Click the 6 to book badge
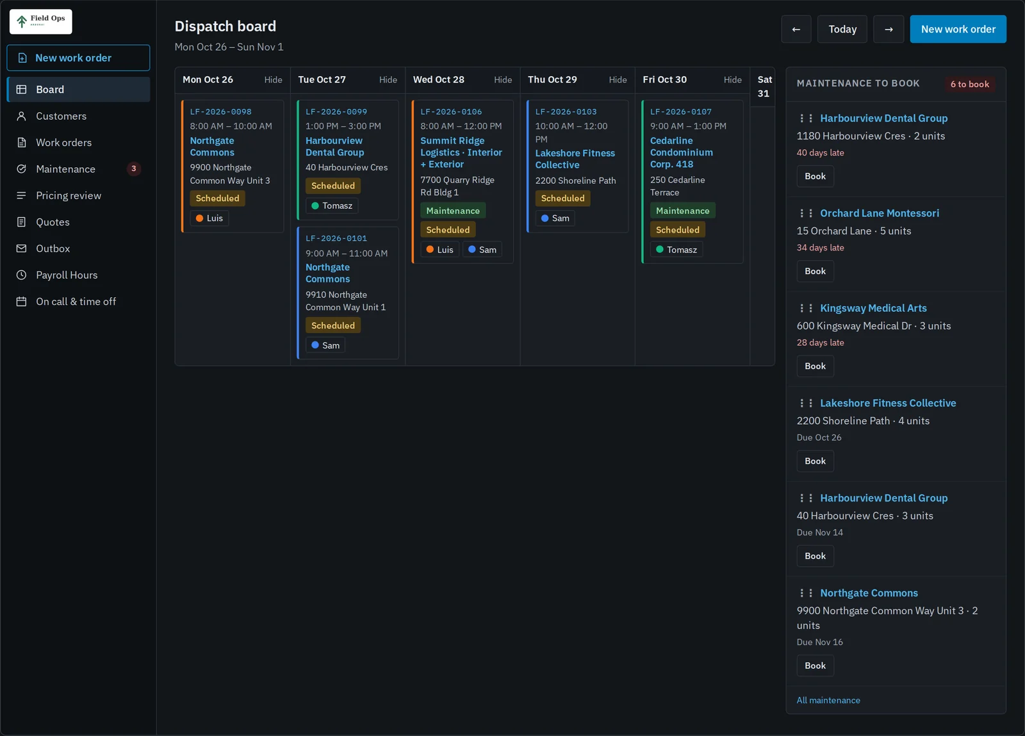This screenshot has width=1025, height=736. [969, 84]
